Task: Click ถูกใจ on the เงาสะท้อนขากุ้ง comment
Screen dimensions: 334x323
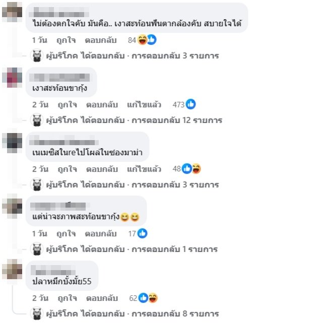Action: point(68,105)
